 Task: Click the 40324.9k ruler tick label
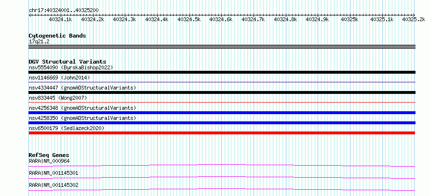click(318, 19)
